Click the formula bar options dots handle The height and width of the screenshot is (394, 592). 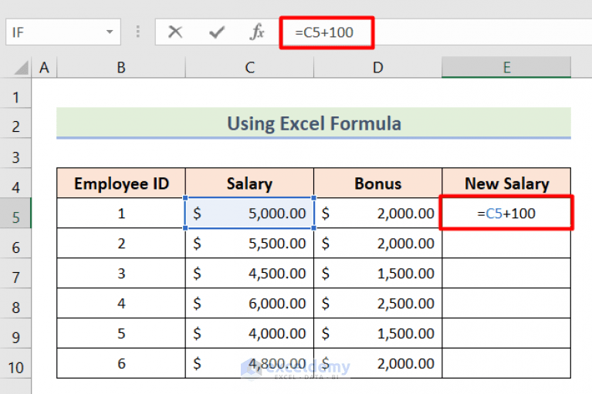click(138, 32)
